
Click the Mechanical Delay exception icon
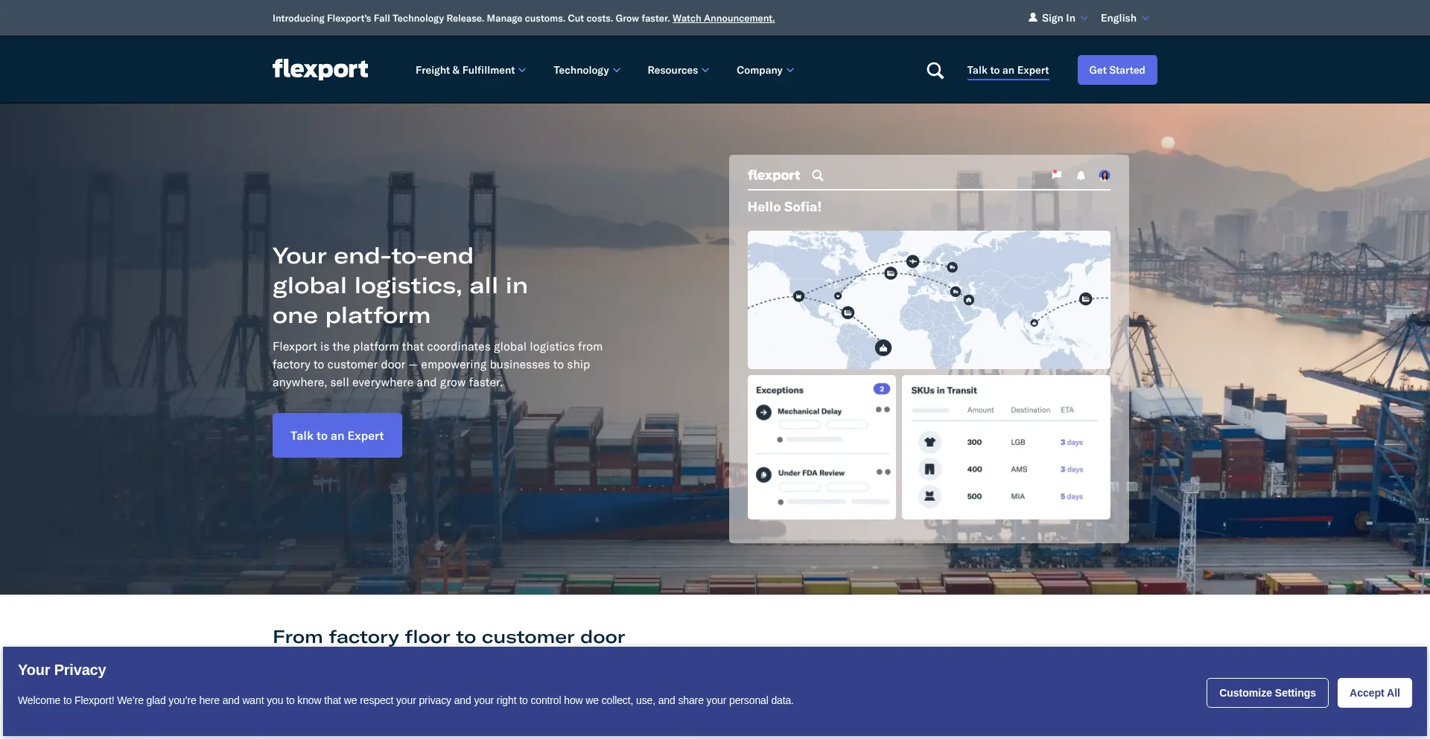[763, 411]
